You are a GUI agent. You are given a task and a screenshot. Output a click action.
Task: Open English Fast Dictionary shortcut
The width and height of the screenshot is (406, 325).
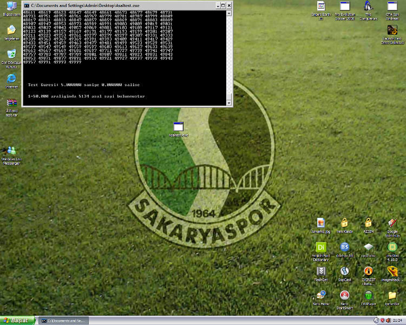coord(321,252)
